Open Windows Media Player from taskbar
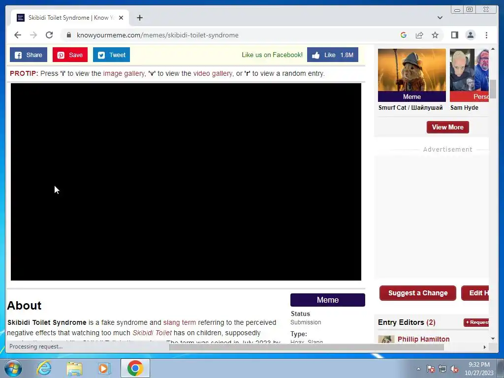 click(104, 368)
